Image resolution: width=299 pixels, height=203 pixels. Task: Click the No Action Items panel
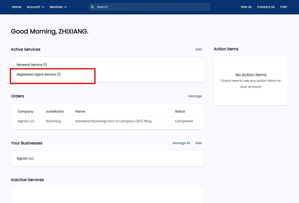coord(251,80)
